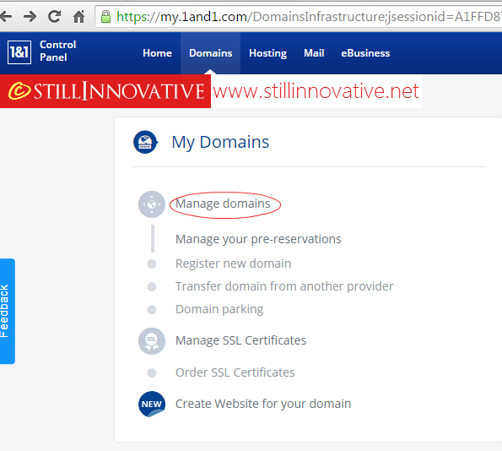
Task: Click the bullet beside Domain parking
Action: coord(152,310)
